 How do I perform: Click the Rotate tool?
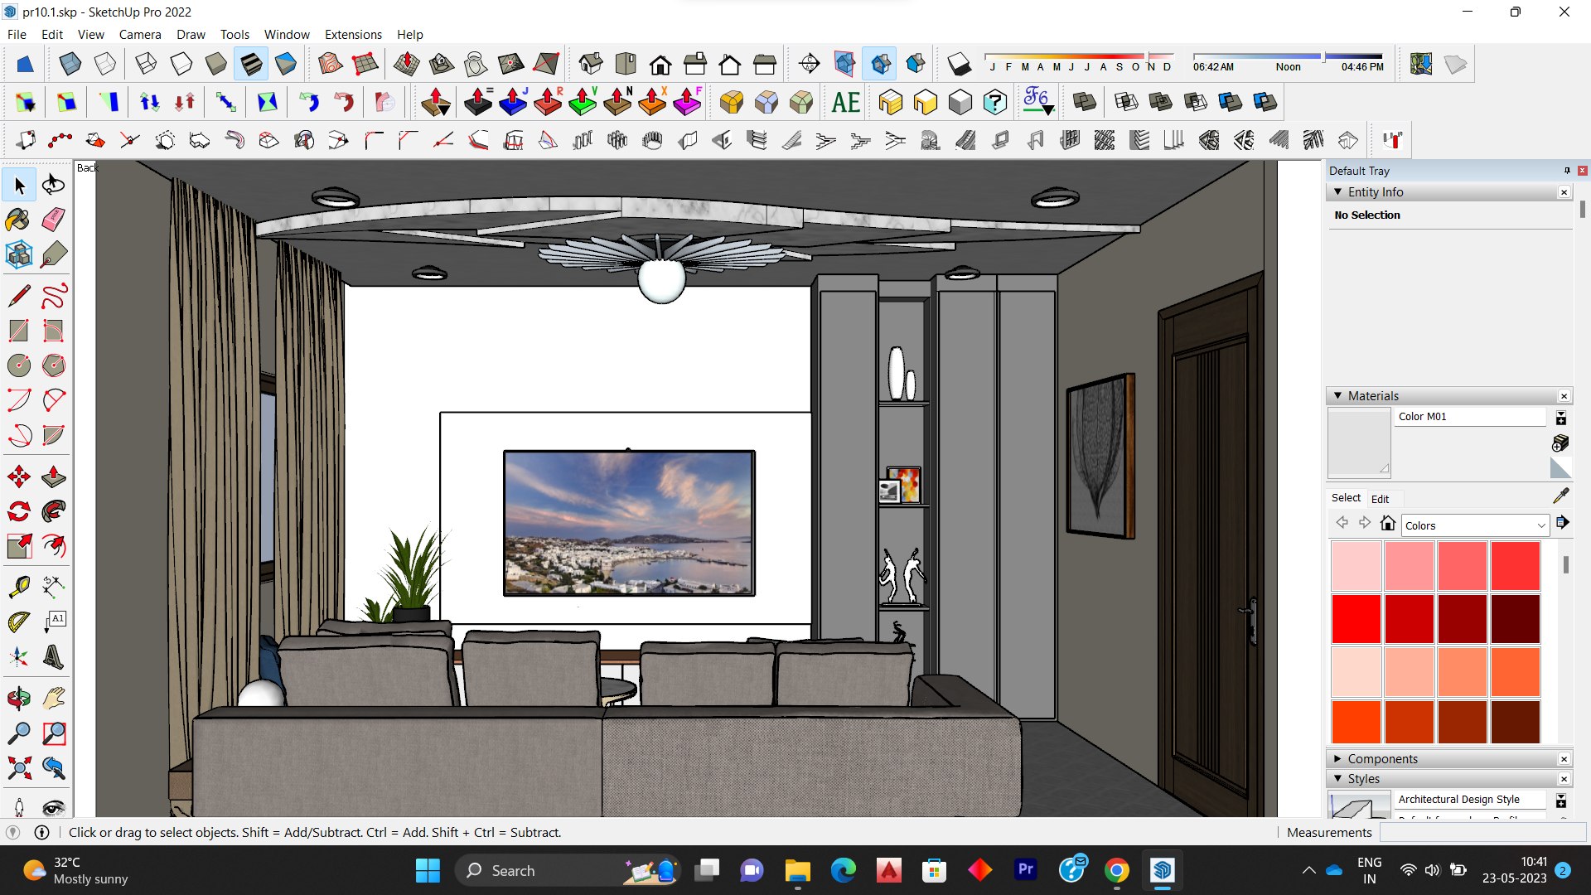pyautogui.click(x=18, y=511)
